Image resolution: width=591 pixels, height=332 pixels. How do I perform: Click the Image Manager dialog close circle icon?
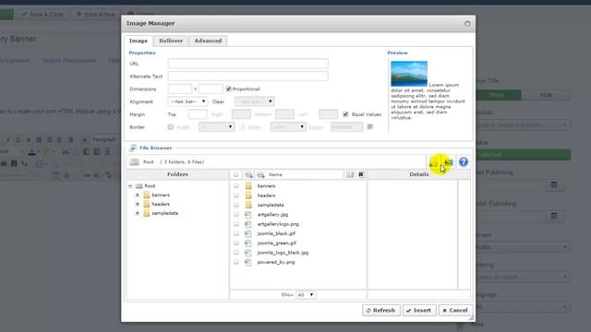coord(467,24)
